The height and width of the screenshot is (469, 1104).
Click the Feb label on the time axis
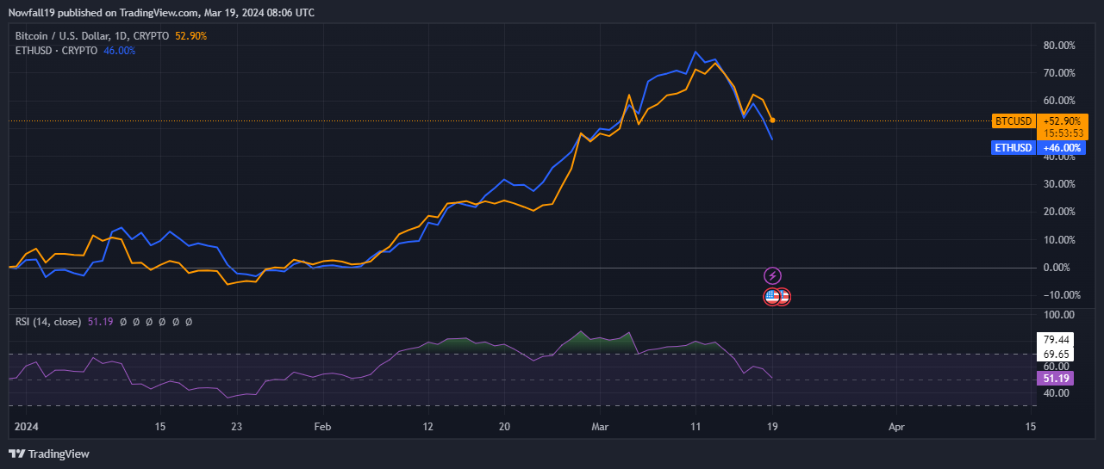point(321,426)
